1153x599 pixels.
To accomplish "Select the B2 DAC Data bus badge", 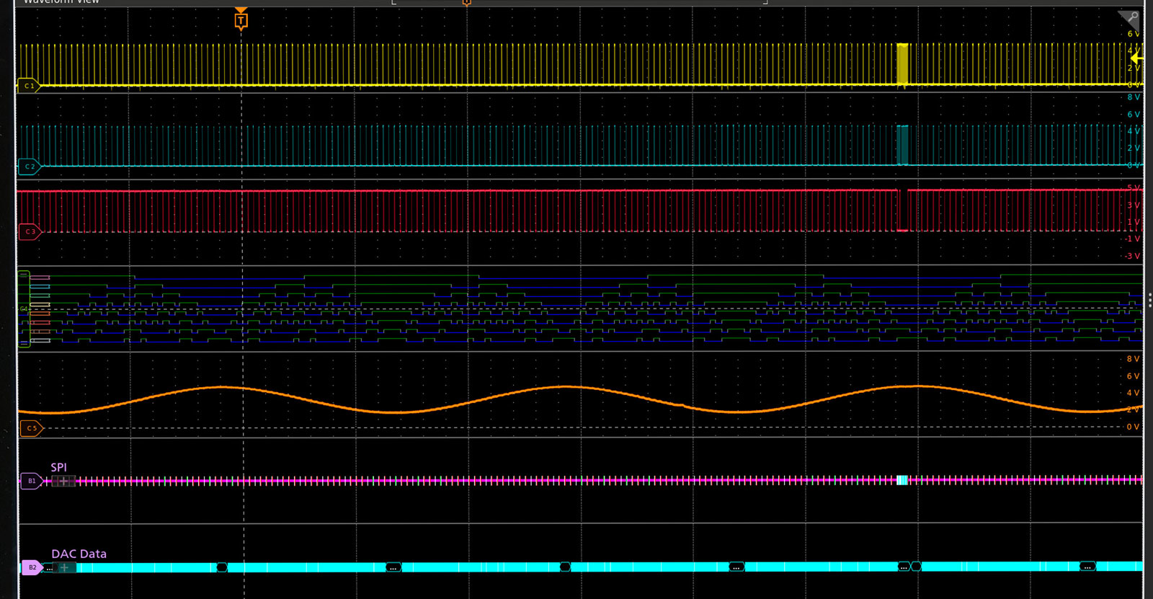I will [32, 567].
